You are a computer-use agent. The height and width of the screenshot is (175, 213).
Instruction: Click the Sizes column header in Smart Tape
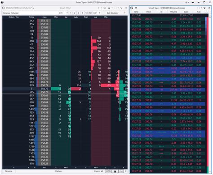(186, 12)
